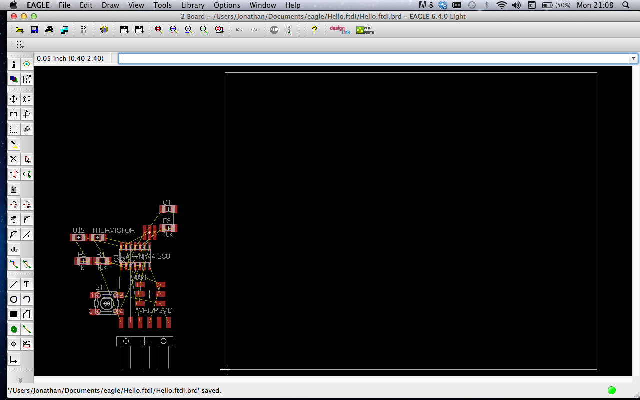
Task: Select the Show (eye) tool
Action: tap(27, 64)
